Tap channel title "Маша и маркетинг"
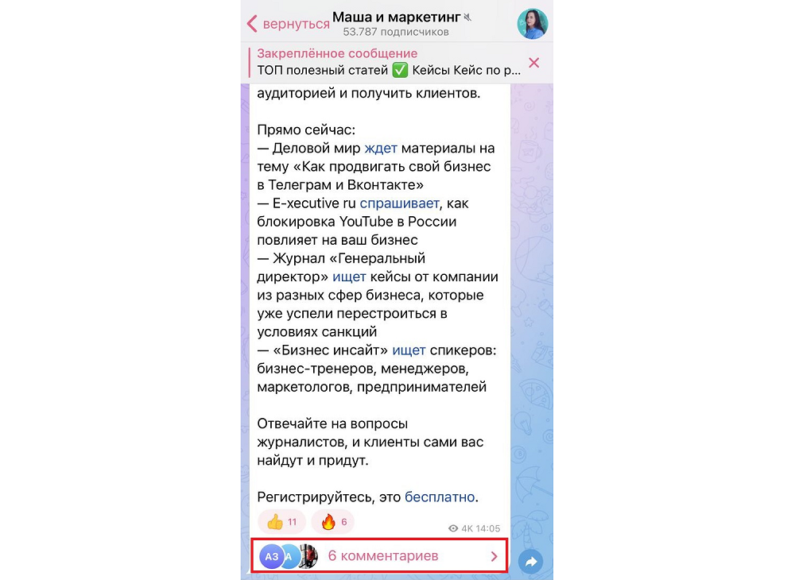Image resolution: width=795 pixels, height=580 pixels. [x=396, y=17]
